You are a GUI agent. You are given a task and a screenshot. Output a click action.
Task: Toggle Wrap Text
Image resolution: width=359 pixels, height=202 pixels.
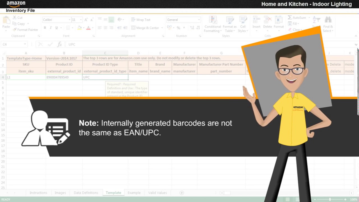click(x=141, y=20)
